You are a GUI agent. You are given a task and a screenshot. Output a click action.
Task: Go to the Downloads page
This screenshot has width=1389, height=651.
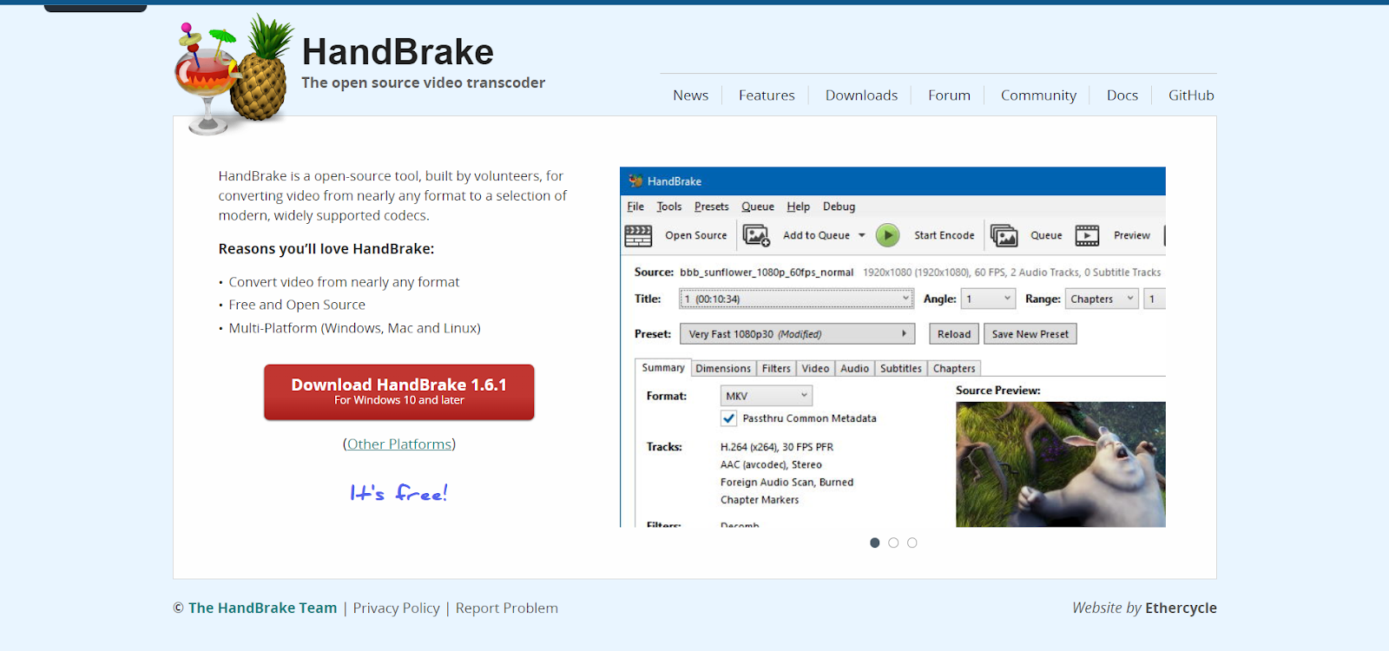(x=861, y=95)
